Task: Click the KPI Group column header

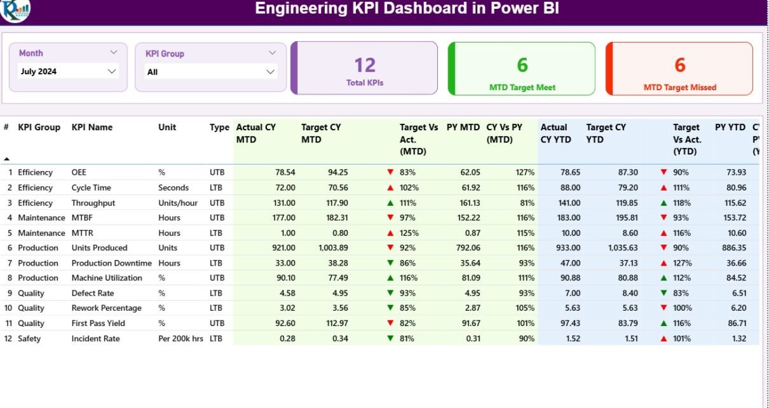Action: [x=39, y=127]
